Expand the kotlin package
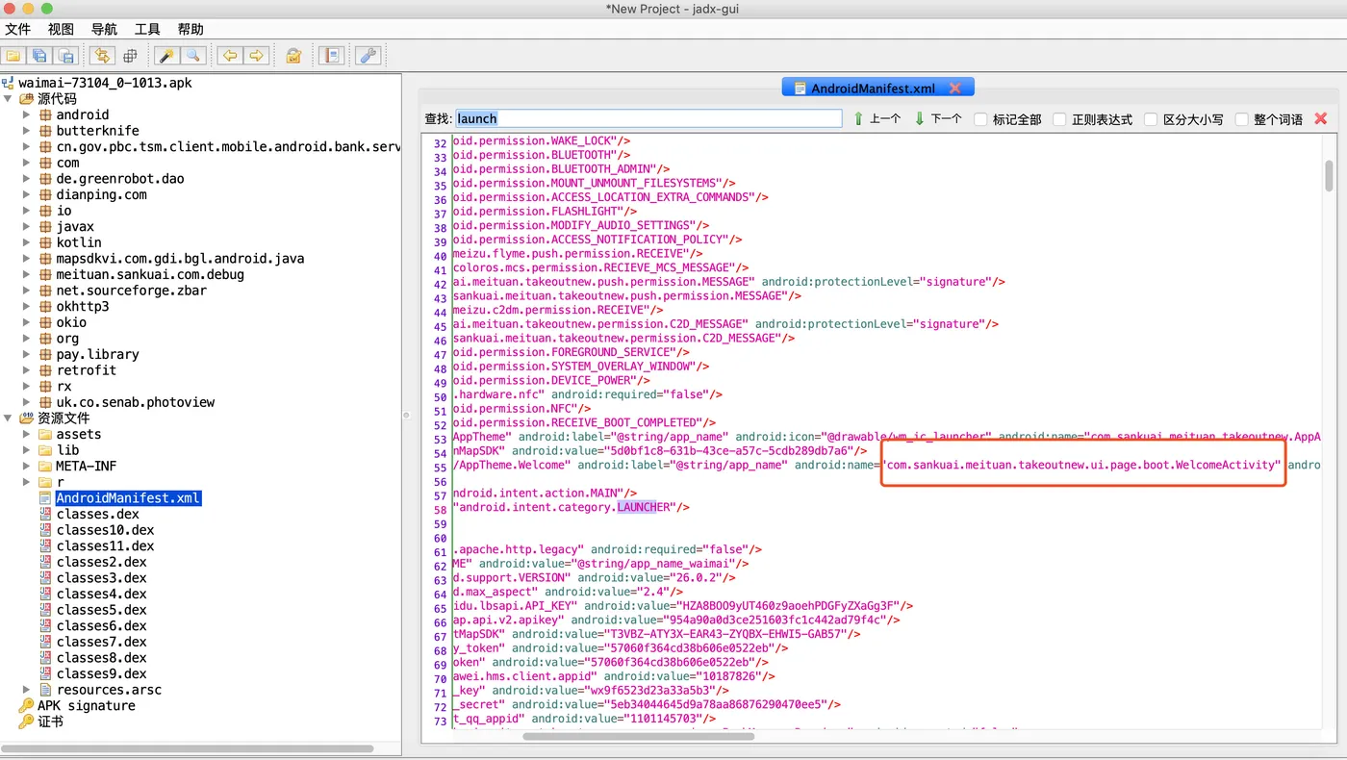1347x760 pixels. (26, 242)
